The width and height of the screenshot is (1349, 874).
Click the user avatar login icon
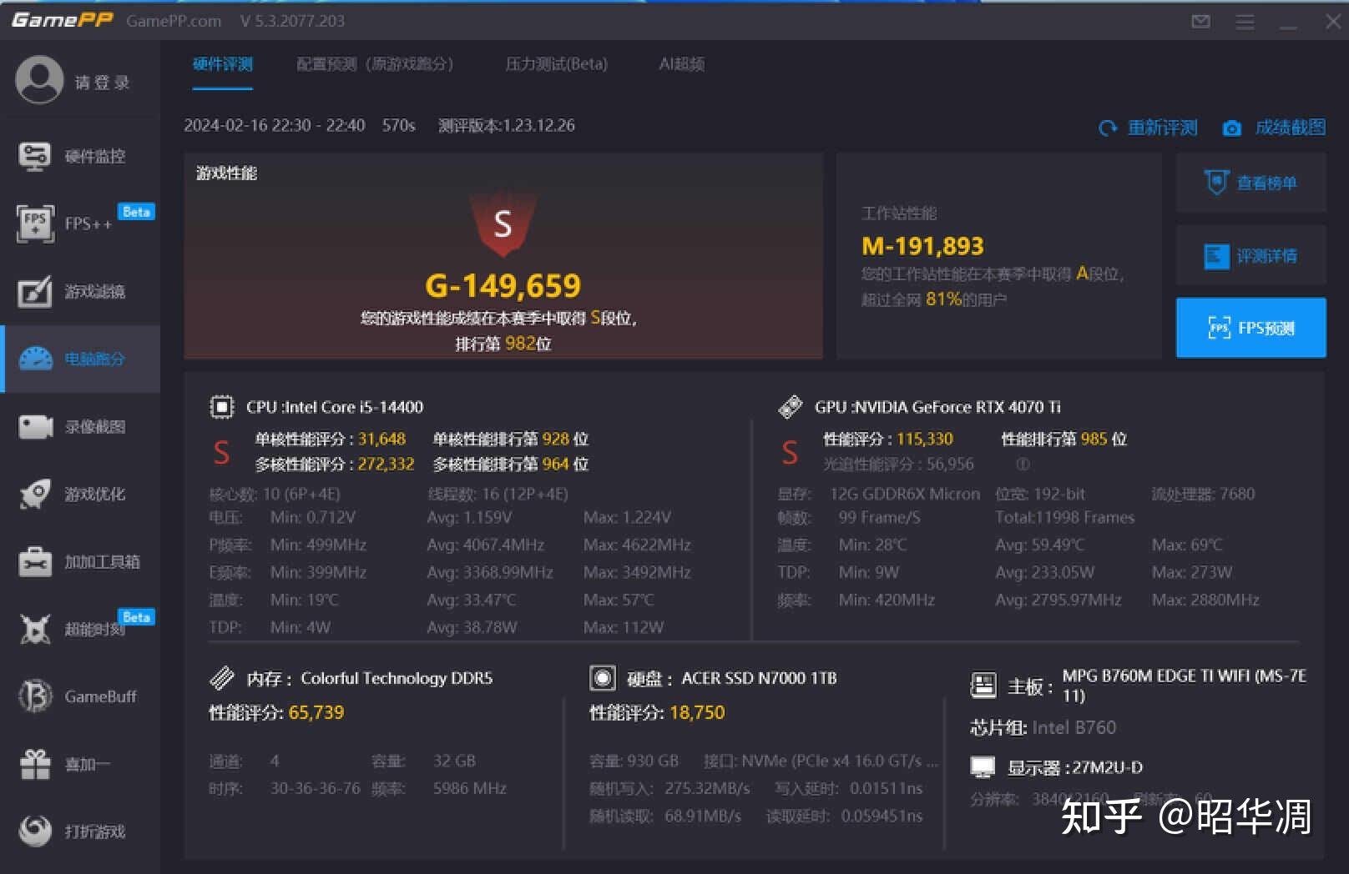[38, 80]
